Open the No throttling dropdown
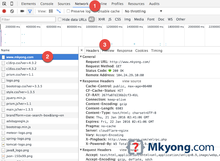 [x=144, y=11]
